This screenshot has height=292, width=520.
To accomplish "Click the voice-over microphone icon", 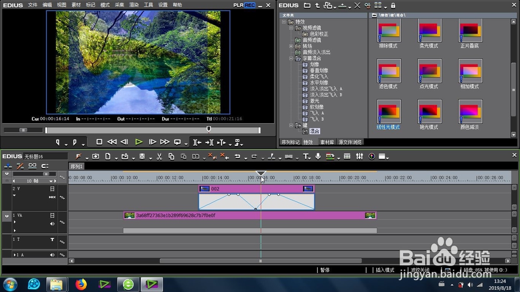I will pyautogui.click(x=318, y=156).
